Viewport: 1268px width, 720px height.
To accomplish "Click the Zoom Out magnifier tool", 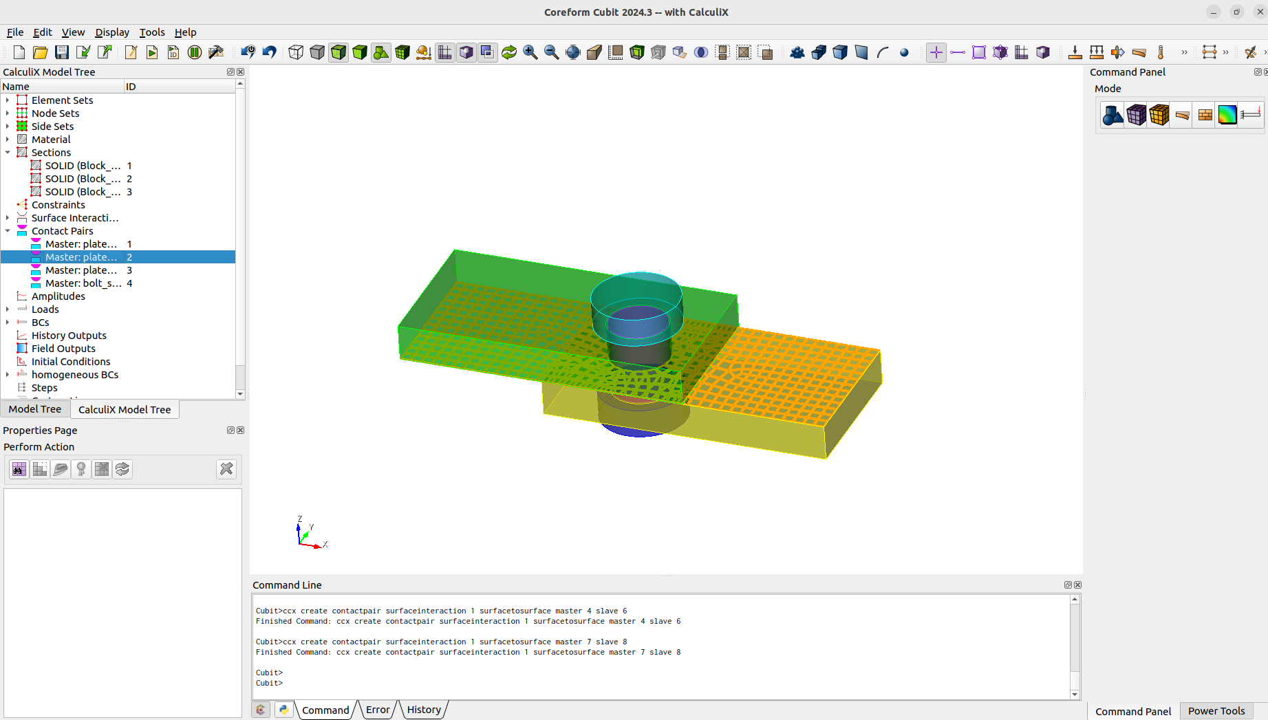I will point(551,52).
